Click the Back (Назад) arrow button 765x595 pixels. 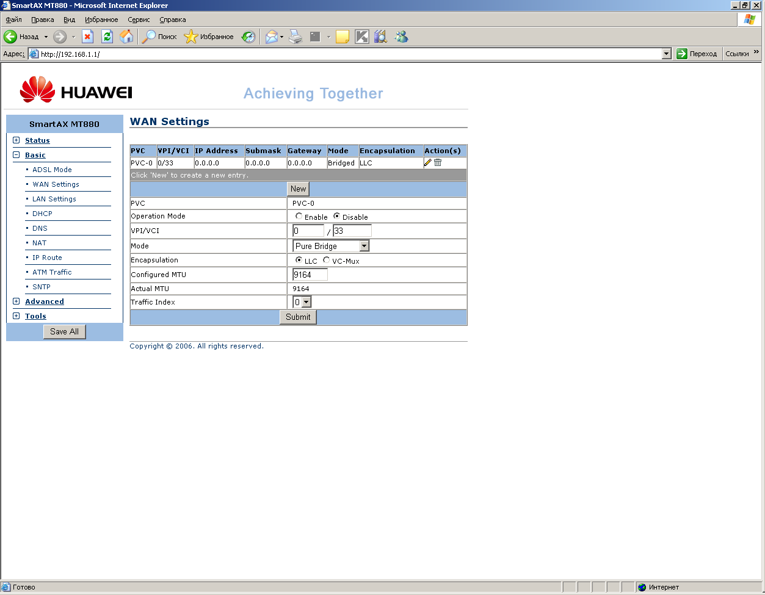point(21,37)
